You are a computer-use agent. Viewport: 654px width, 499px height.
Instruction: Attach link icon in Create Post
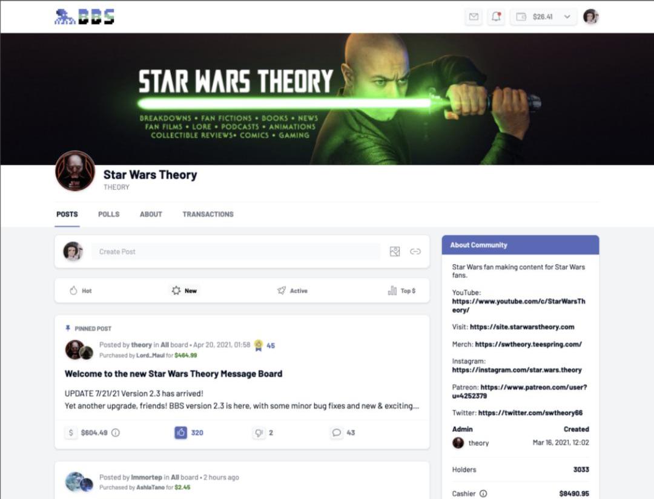[415, 251]
